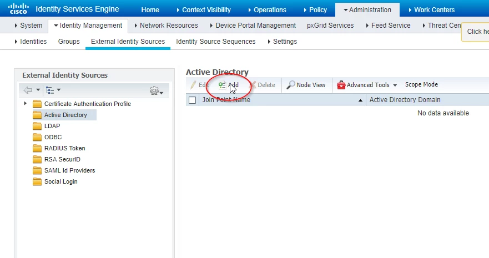Image resolution: width=489 pixels, height=258 pixels.
Task: Select Active Directory in the tree
Action: 65,115
